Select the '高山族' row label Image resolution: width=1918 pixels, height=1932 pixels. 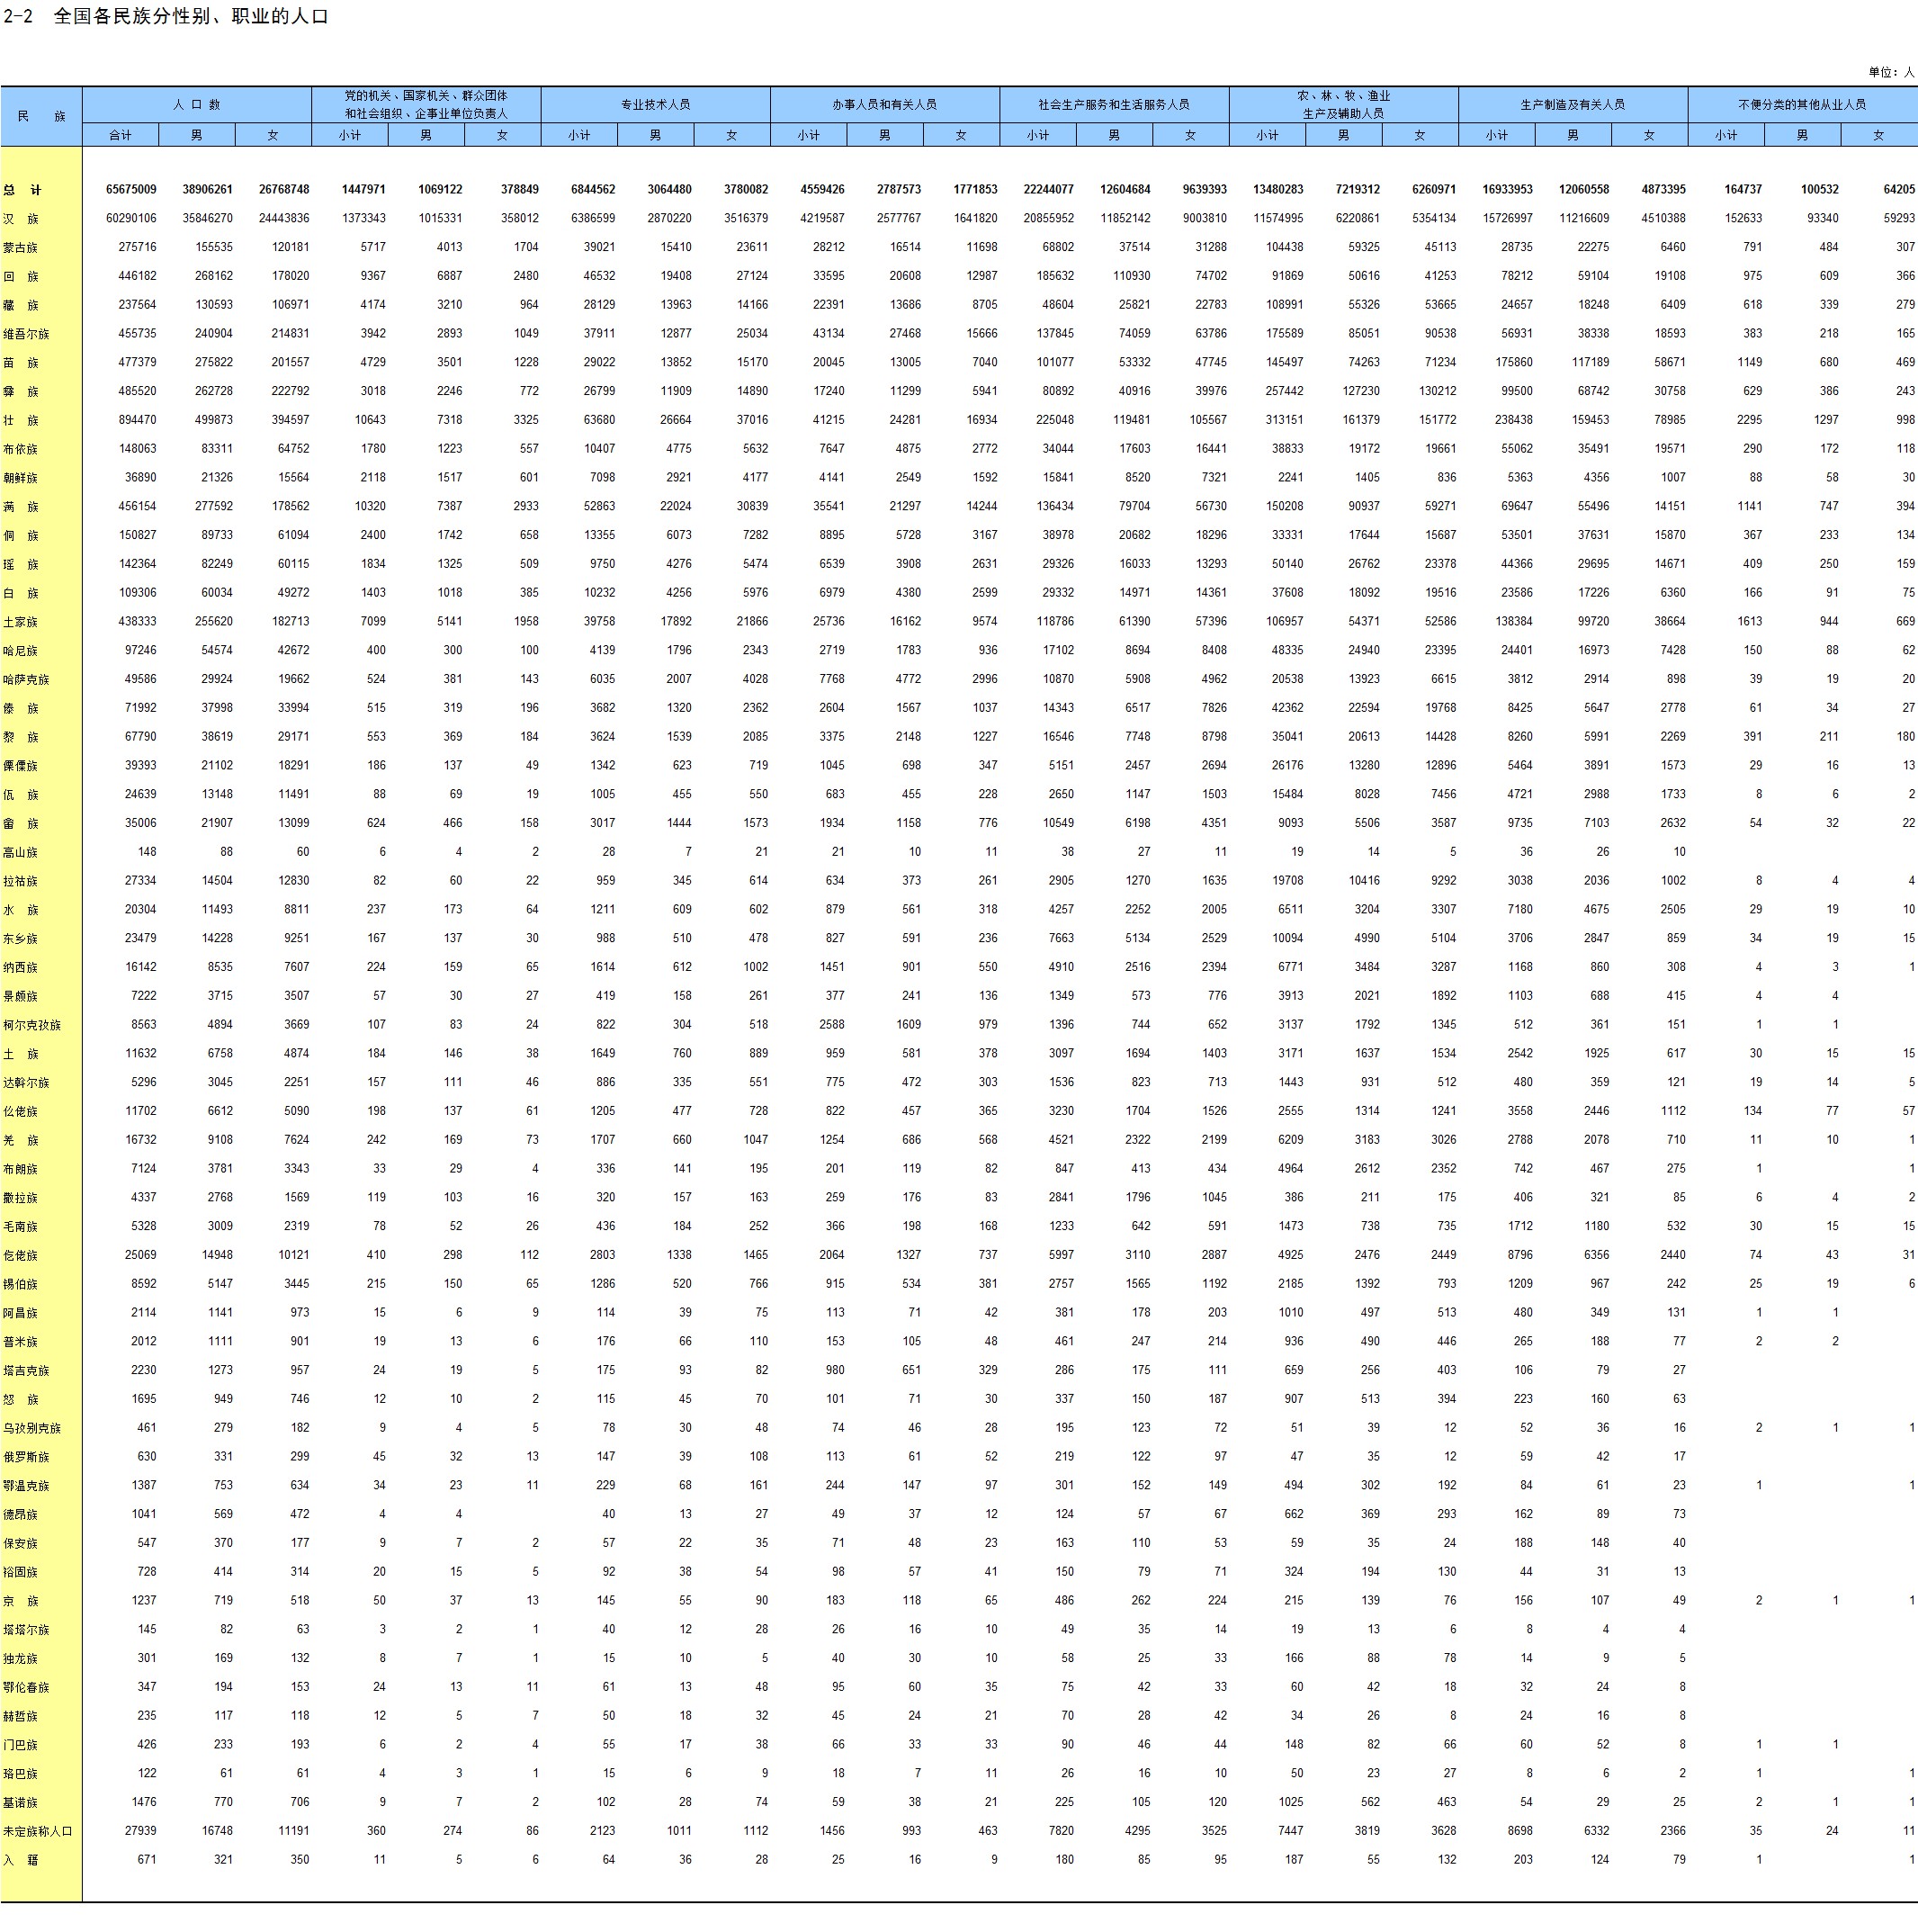point(21,853)
